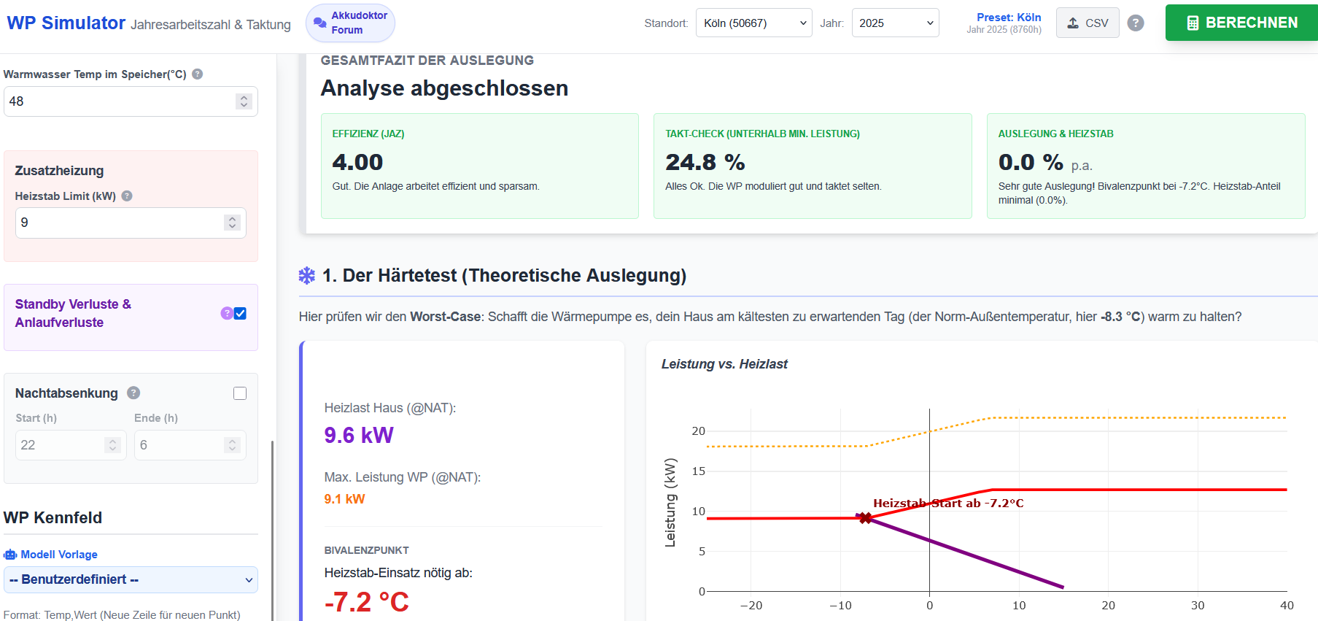This screenshot has width=1318, height=621.
Task: Click the snowflake icon beside Der Härtetest
Action: coord(307,275)
